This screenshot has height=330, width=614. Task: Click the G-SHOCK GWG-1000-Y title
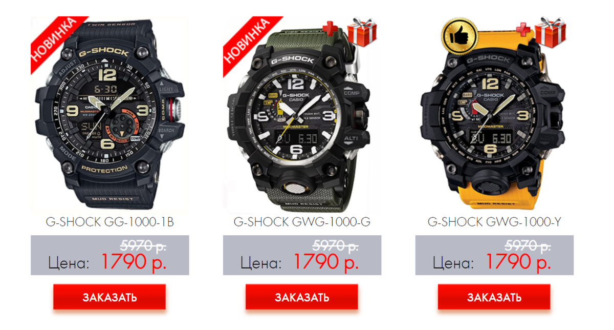pos(494,222)
